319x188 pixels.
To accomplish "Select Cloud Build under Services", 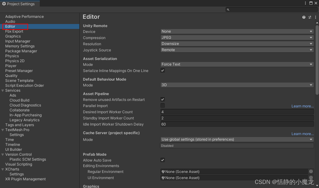I will click(x=19, y=100).
